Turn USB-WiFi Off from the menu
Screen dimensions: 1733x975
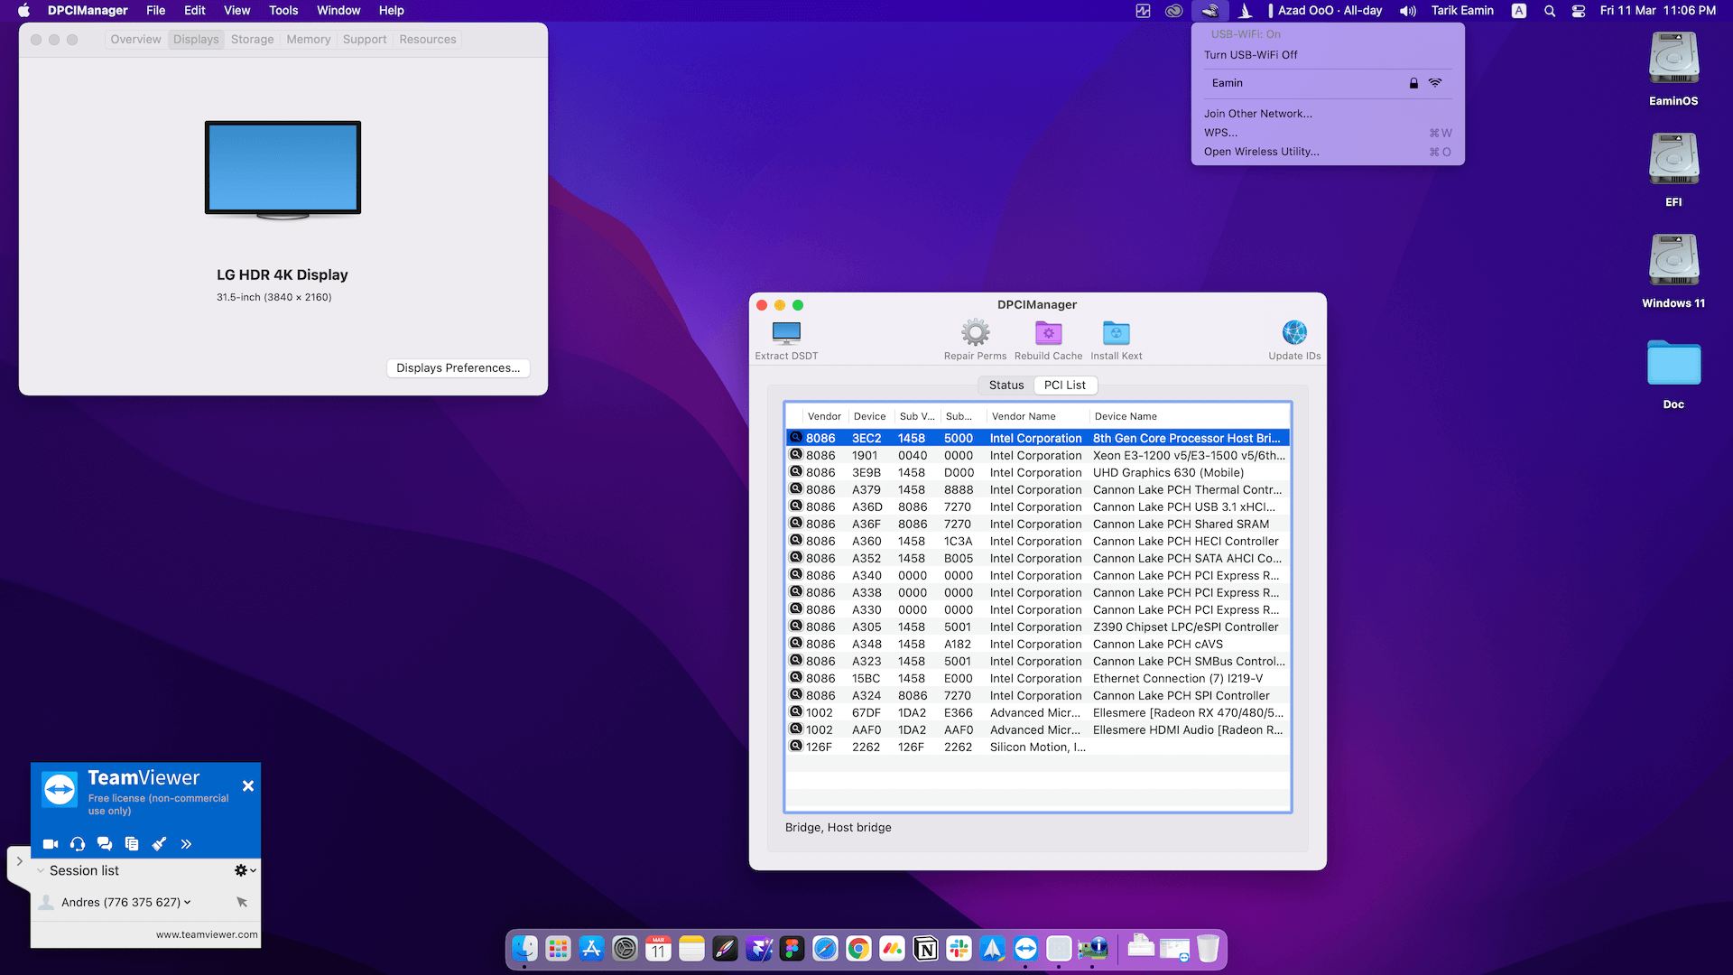1328,55
